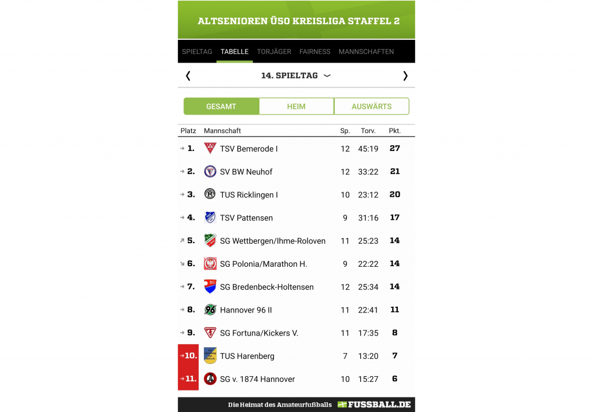The width and height of the screenshot is (593, 412).
Task: Go to next matchday with right arrow
Action: point(405,76)
